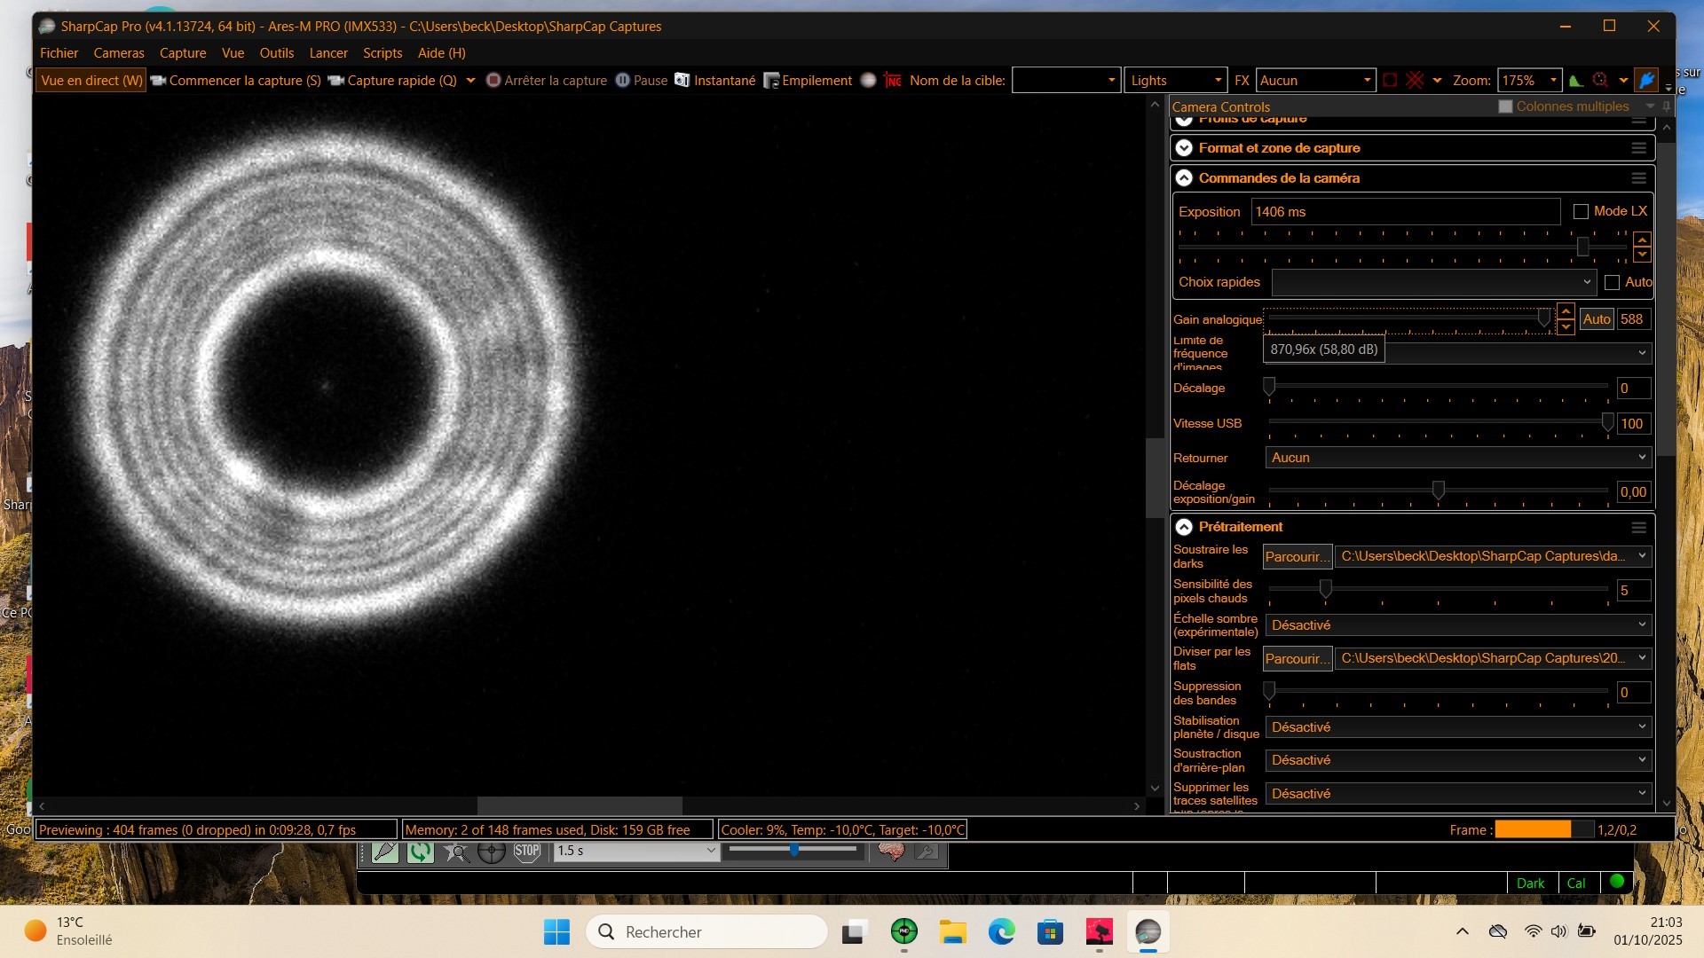1704x958 pixels.
Task: Expand the Zoom 175% dropdown
Action: pyautogui.click(x=1553, y=80)
